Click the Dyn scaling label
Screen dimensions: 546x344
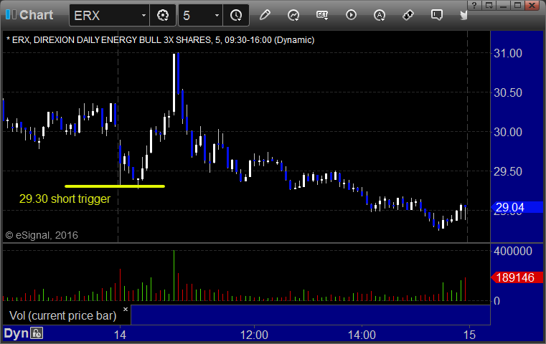pos(16,333)
